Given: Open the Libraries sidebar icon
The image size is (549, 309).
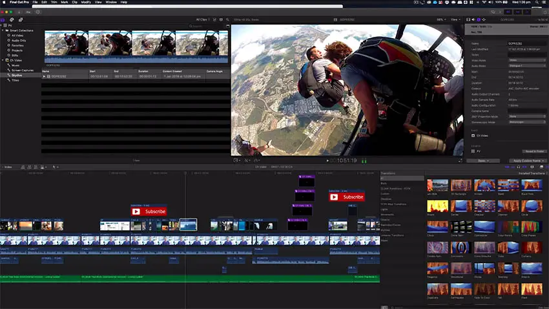Looking at the screenshot, I should pyautogui.click(x=3, y=19).
